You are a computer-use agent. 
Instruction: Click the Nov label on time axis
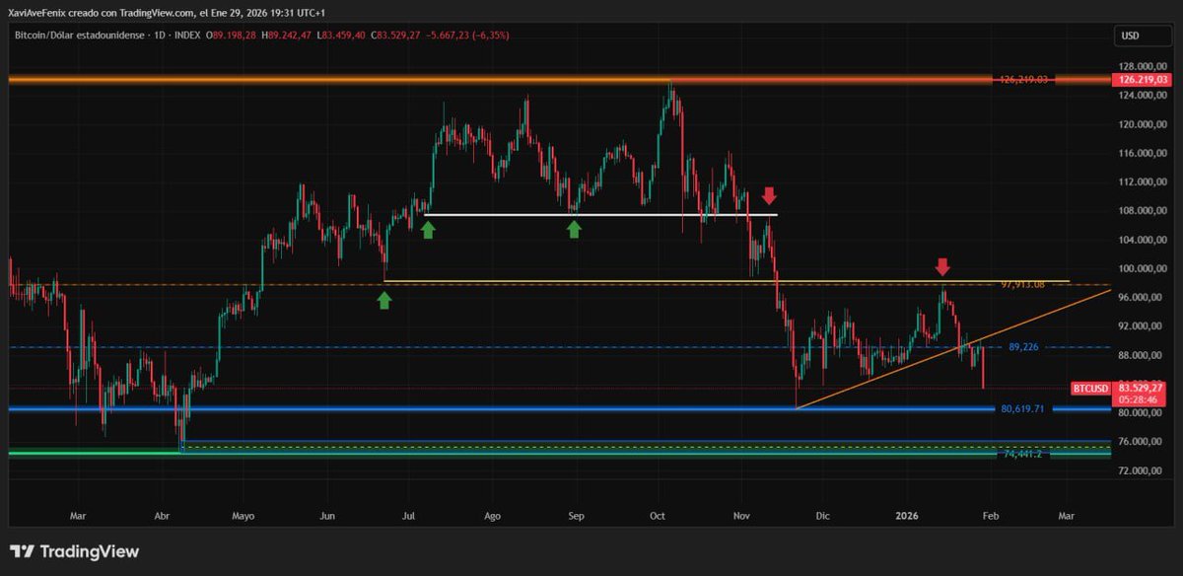pyautogui.click(x=742, y=515)
